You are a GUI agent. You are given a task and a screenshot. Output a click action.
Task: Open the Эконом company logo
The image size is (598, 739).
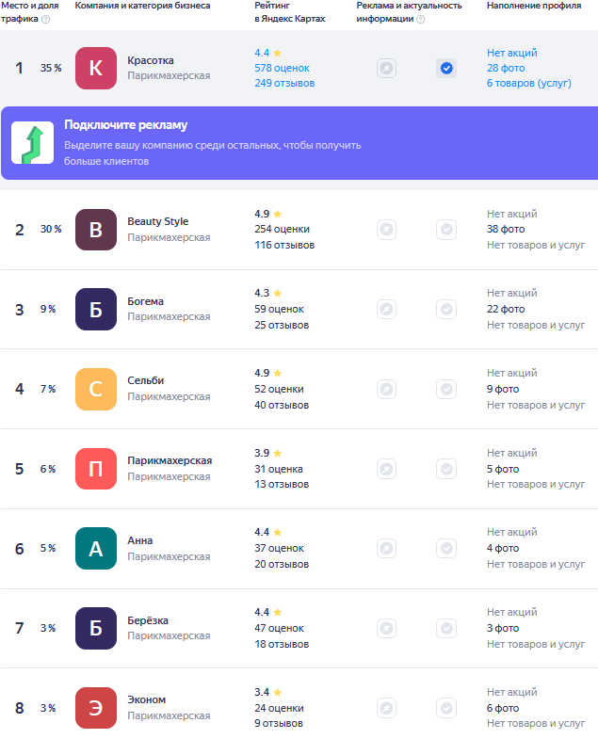tap(96, 708)
